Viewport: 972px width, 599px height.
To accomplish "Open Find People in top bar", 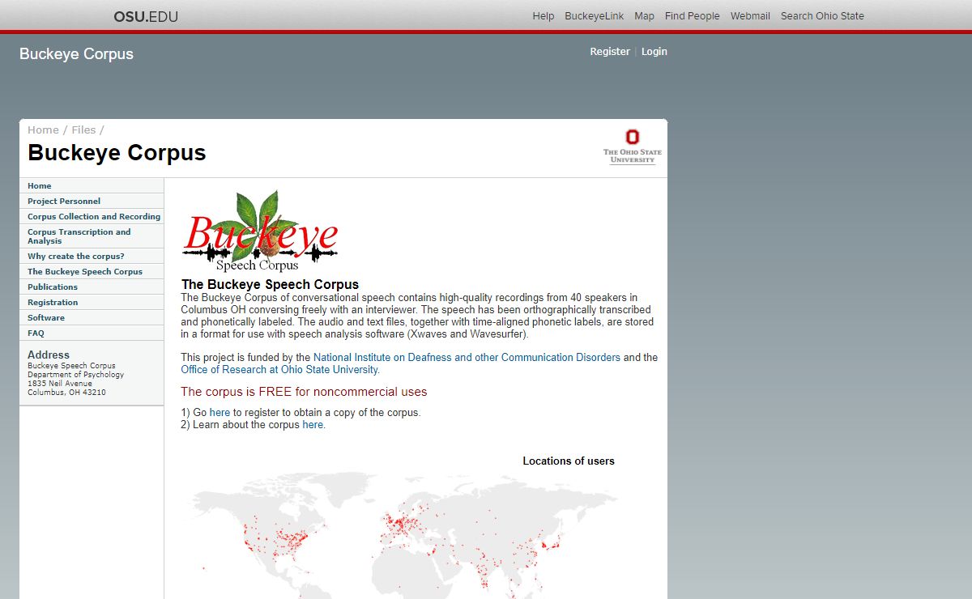I will pyautogui.click(x=693, y=16).
